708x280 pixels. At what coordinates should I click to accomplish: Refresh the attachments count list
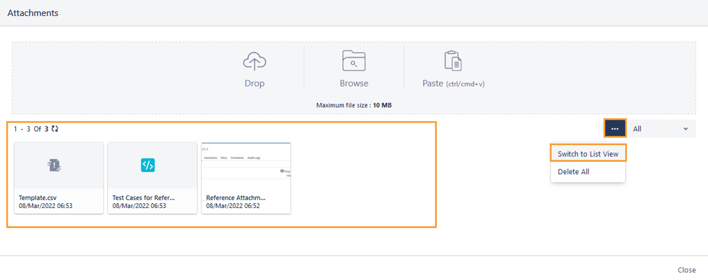coord(55,129)
